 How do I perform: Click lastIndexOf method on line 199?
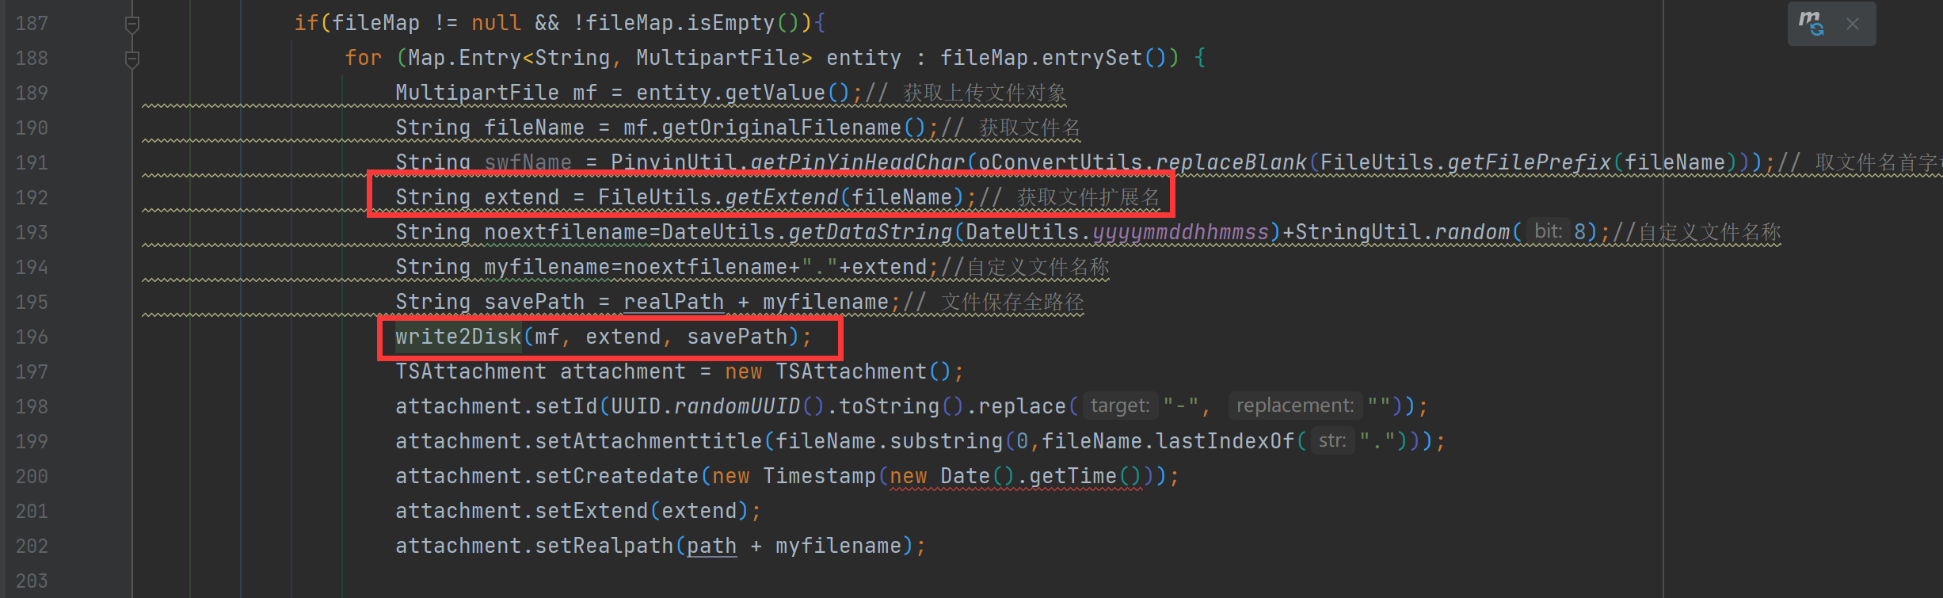(x=1225, y=441)
